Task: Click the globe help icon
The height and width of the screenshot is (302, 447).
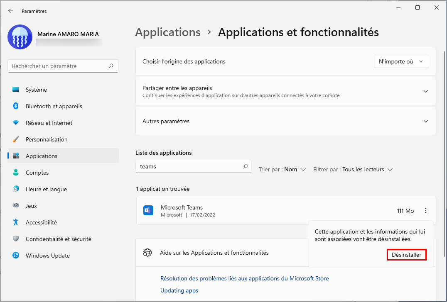Action: click(147, 253)
